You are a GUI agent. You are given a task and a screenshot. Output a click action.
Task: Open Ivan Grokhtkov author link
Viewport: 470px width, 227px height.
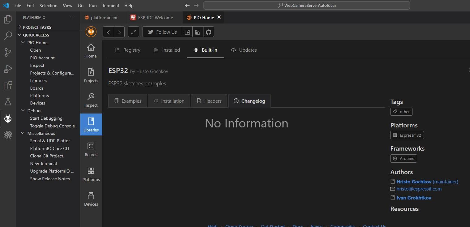tap(414, 198)
